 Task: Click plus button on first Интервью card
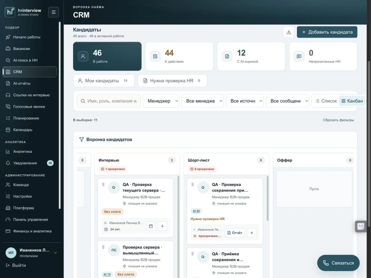pyautogui.click(x=162, y=226)
